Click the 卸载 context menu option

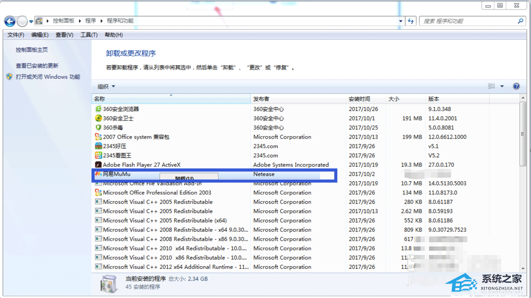[x=184, y=178]
